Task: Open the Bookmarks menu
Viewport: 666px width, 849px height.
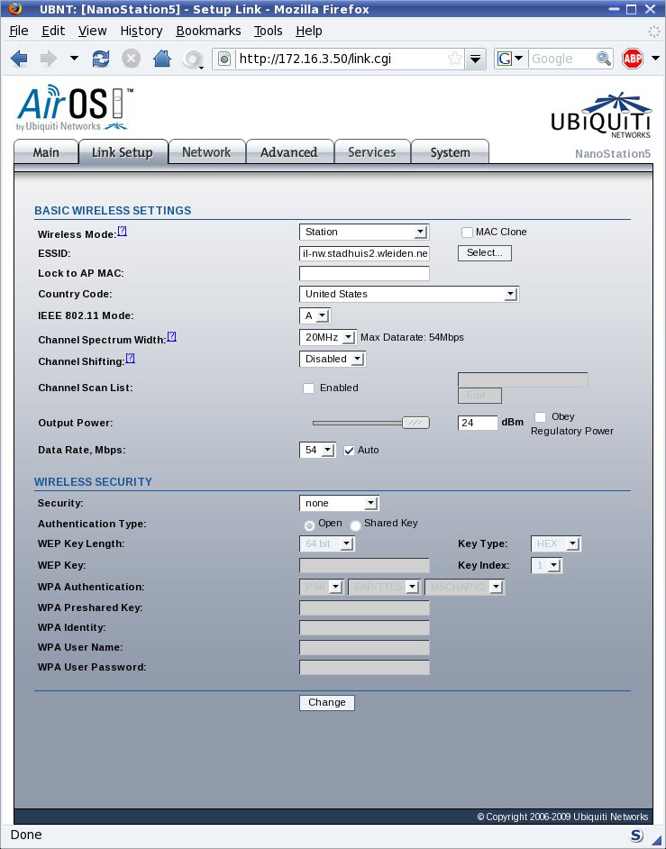Action: pos(208,31)
